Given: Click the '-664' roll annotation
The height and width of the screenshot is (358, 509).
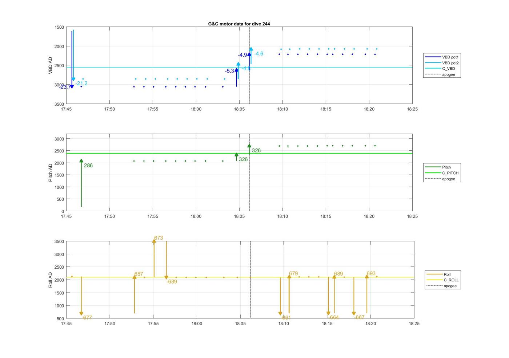Looking at the screenshot, I should [333, 318].
